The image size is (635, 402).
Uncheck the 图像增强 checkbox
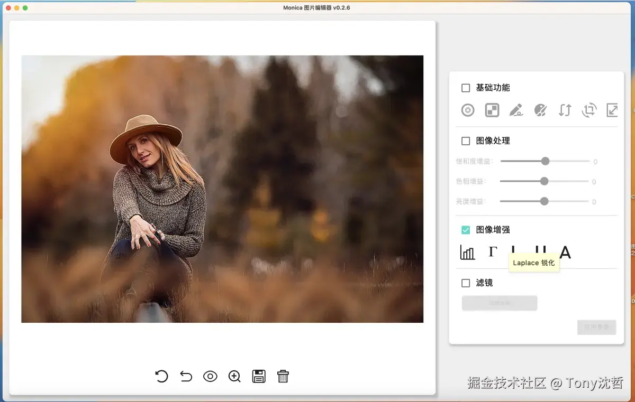[x=466, y=230]
